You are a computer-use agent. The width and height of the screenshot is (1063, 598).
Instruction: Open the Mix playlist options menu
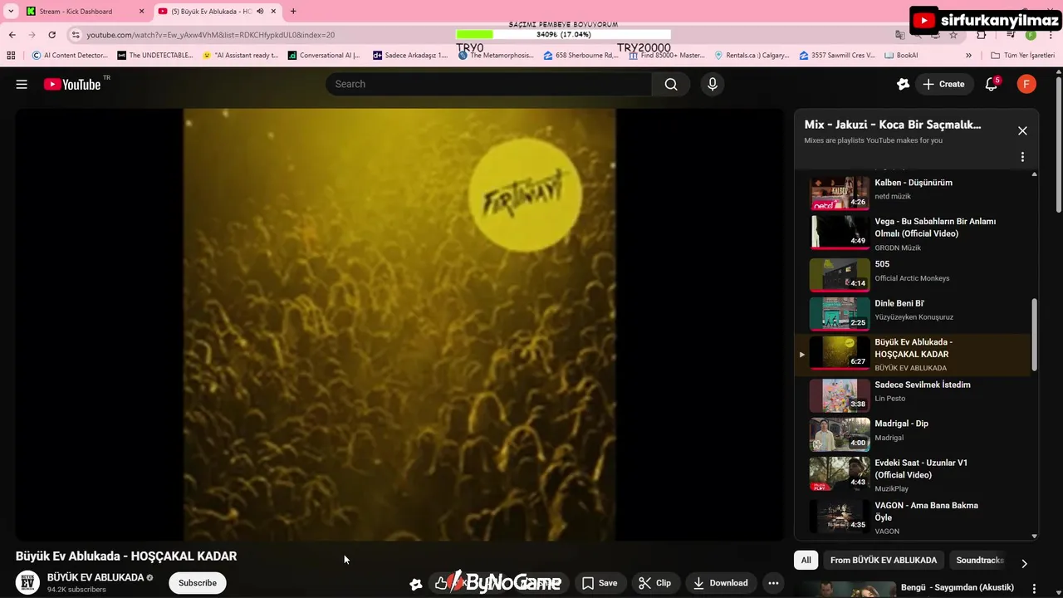(x=1022, y=157)
